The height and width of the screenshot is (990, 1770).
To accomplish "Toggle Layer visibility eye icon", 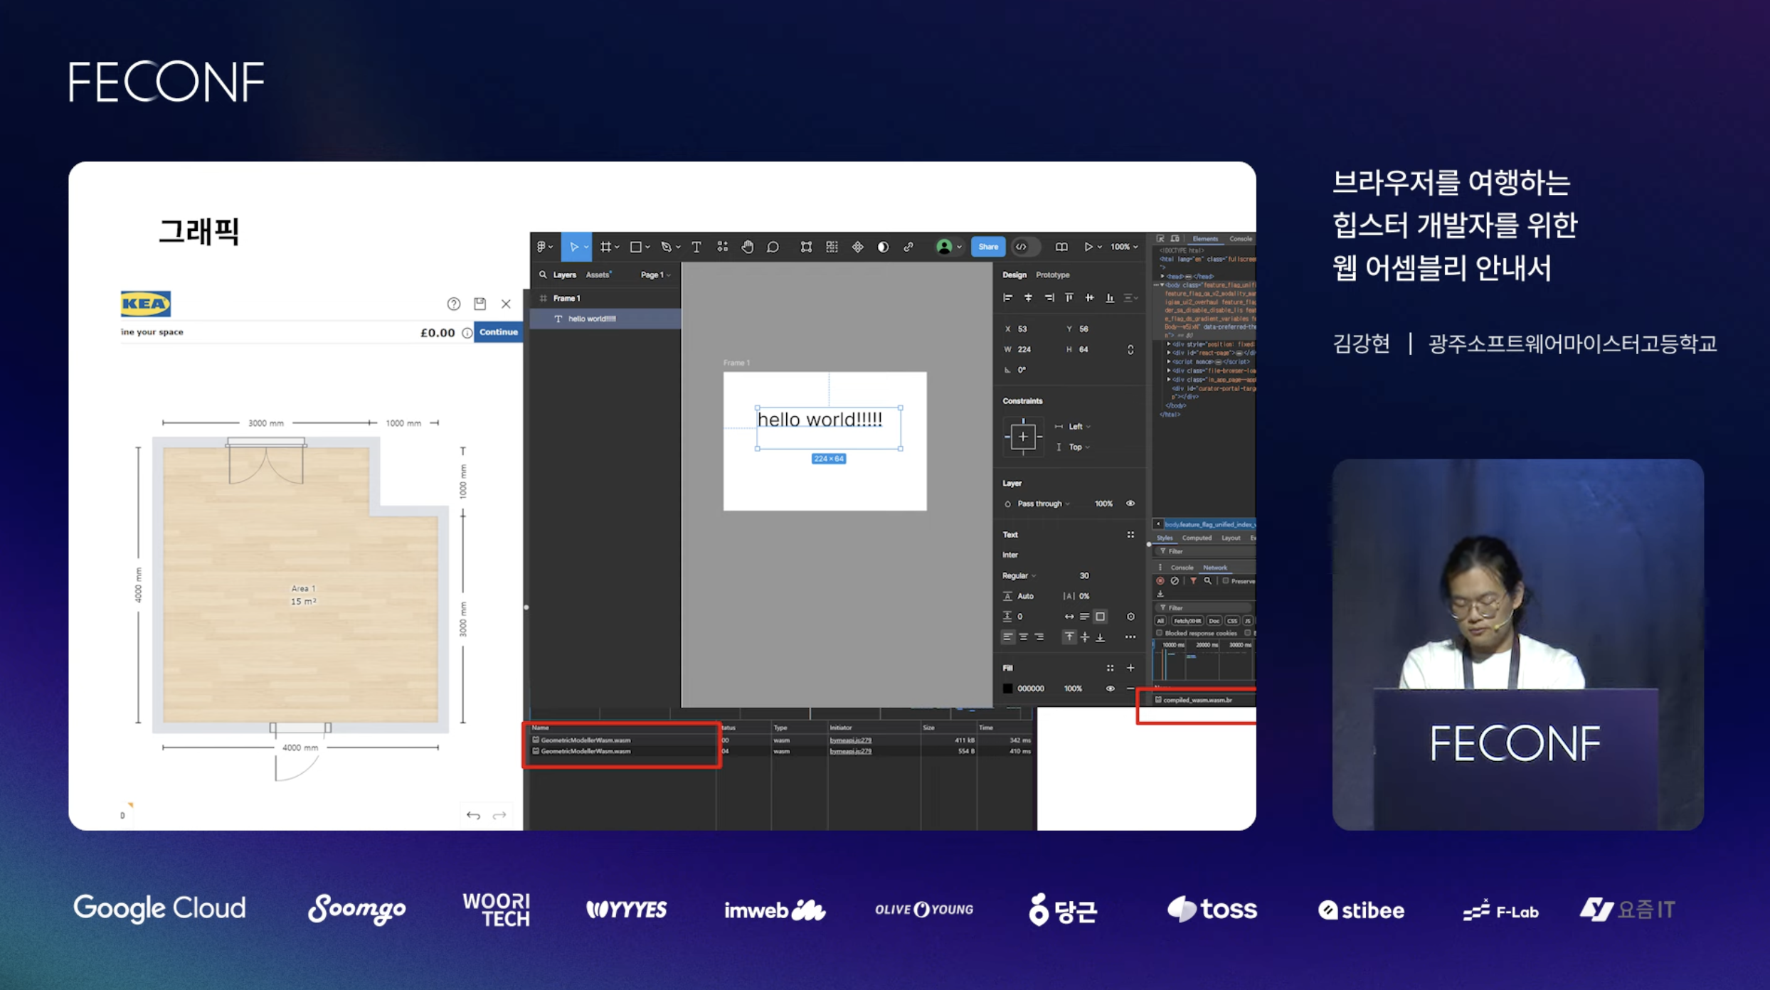I will (x=1130, y=504).
